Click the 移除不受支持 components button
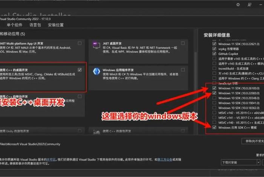This screenshot has width=264, height=177. click(x=253, y=141)
